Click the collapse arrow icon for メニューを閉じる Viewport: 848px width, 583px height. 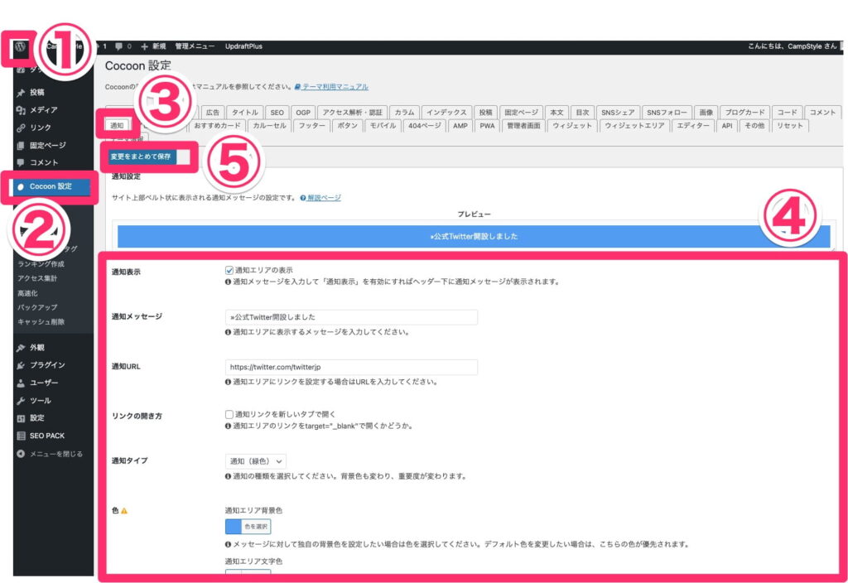(x=21, y=455)
